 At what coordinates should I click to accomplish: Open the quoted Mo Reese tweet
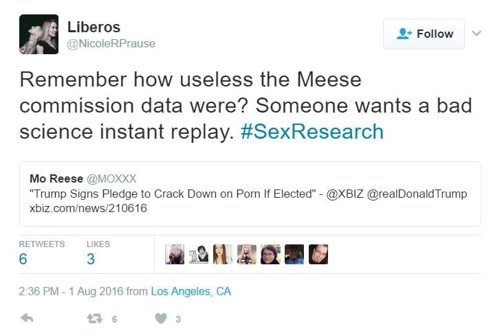click(x=250, y=194)
